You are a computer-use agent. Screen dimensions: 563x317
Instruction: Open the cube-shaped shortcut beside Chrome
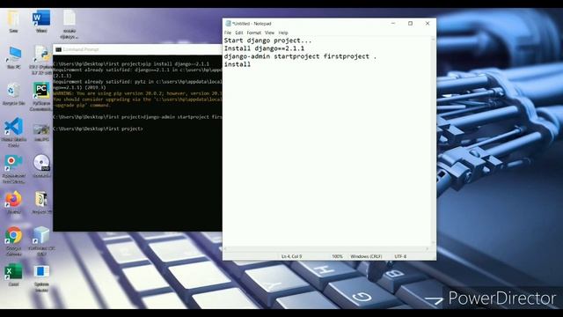[41, 235]
